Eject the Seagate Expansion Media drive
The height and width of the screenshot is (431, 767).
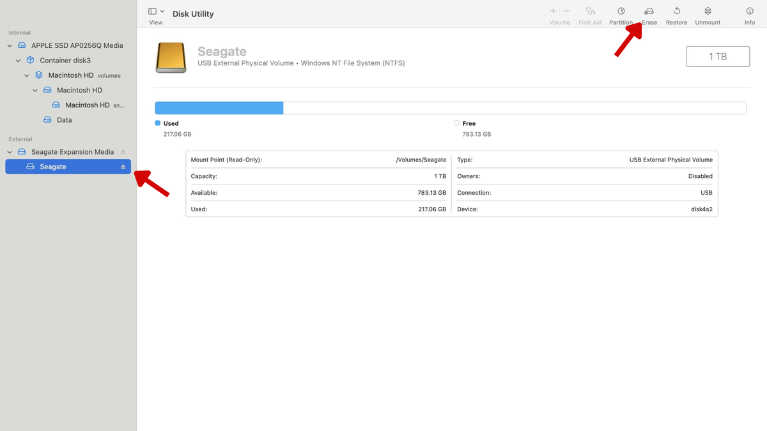click(123, 152)
